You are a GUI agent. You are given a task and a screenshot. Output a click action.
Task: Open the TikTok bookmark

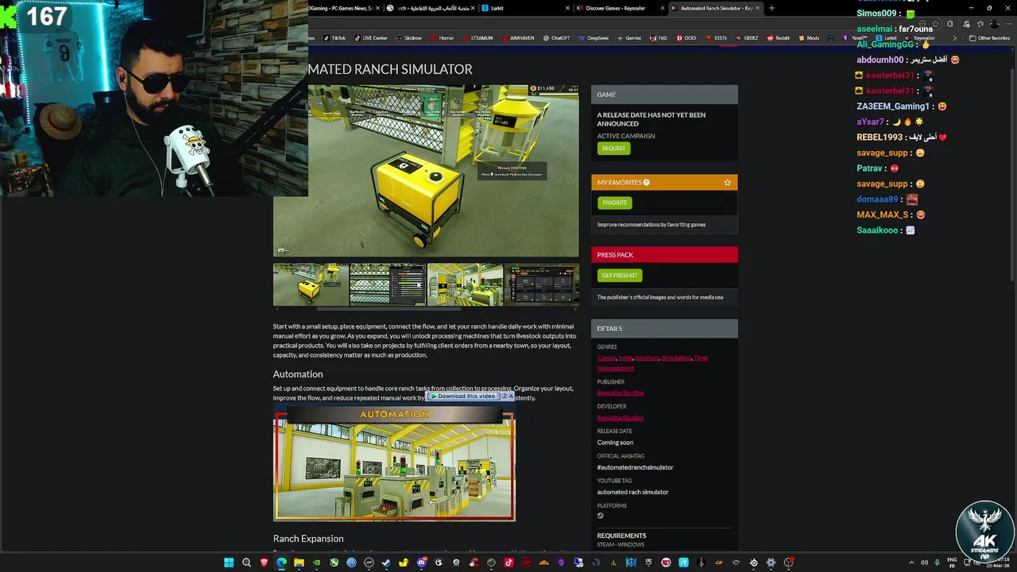point(334,38)
